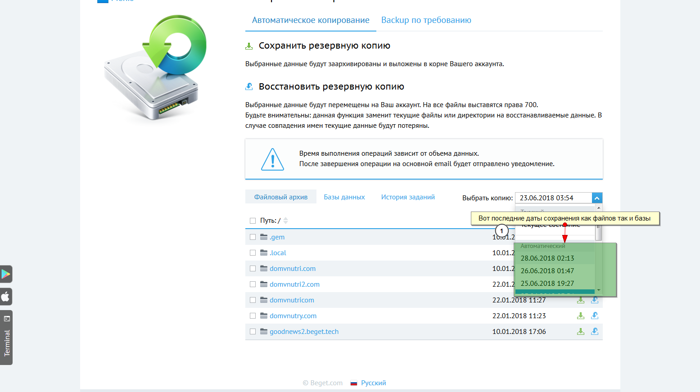Screen dimensions: 700x392
Task: Select the domvnutri2.com row checkbox
Action: point(253,284)
